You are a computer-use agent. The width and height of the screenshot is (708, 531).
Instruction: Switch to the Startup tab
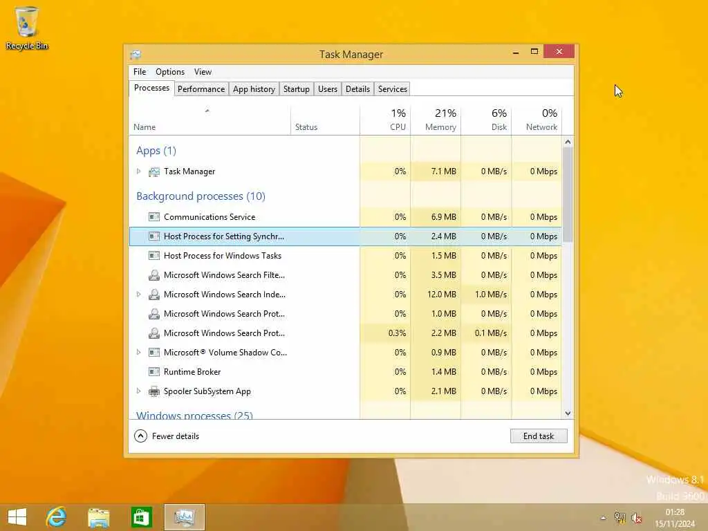[296, 89]
